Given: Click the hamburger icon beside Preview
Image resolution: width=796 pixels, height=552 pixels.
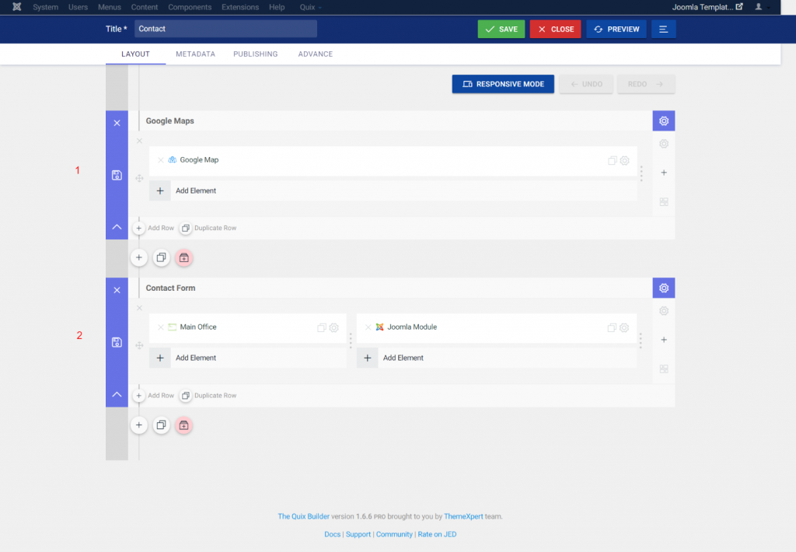Looking at the screenshot, I should (662, 29).
